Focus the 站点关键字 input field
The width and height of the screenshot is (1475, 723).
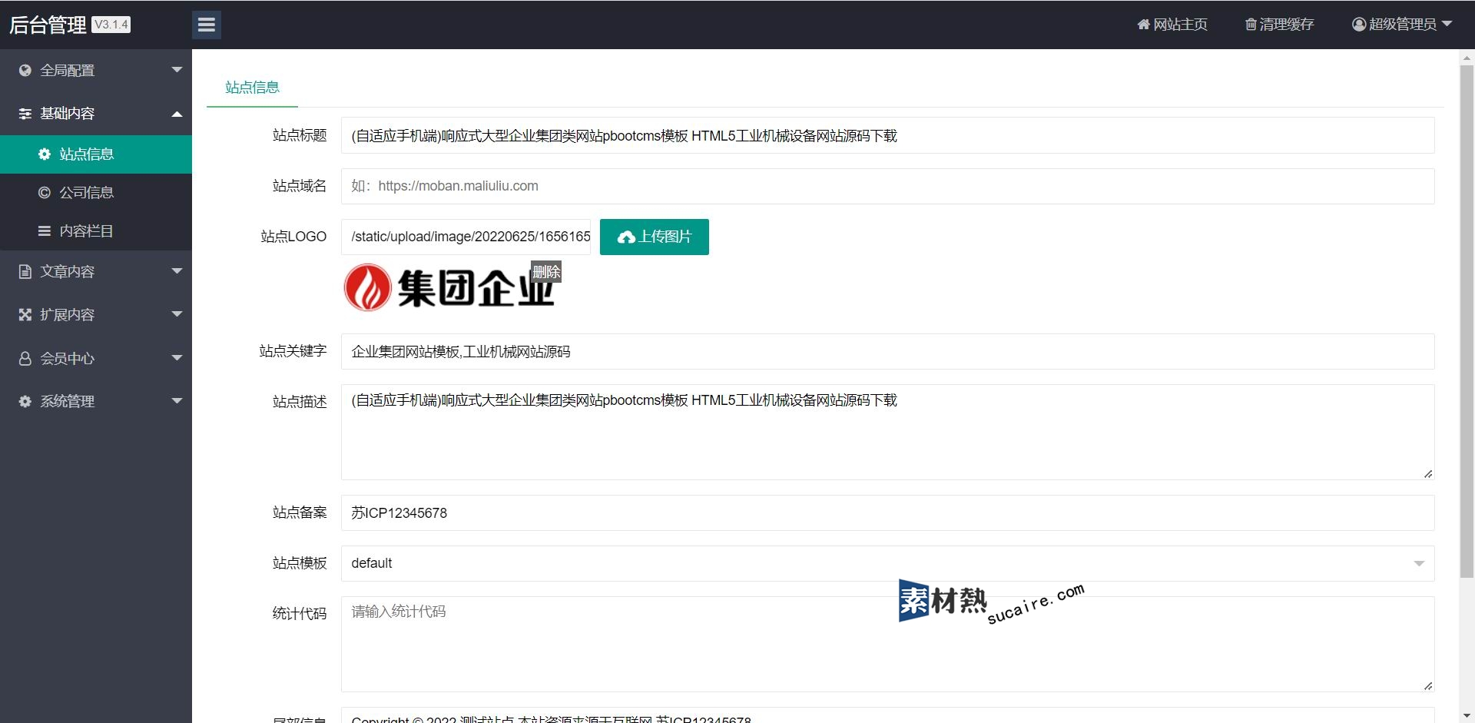click(x=887, y=351)
